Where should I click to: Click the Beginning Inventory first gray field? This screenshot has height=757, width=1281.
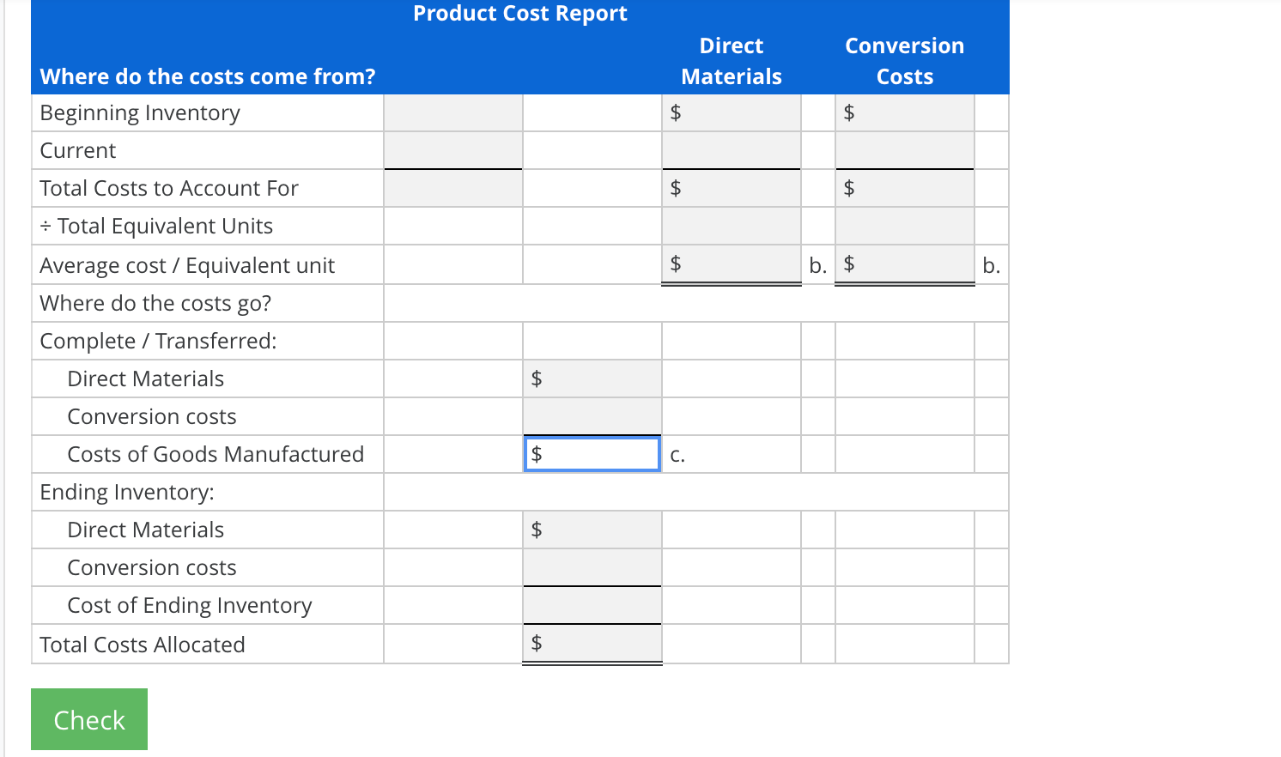(x=453, y=112)
